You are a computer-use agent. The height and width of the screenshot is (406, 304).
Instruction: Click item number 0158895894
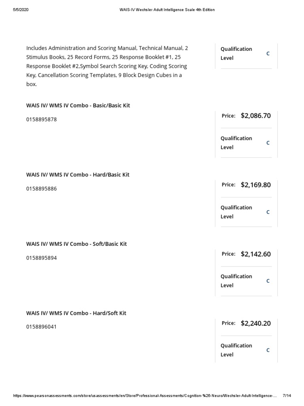pyautogui.click(x=42, y=258)
